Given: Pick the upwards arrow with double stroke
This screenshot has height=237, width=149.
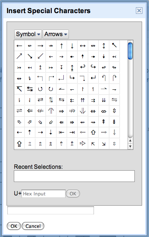Looking at the screenshot, I should [x=104, y=122].
